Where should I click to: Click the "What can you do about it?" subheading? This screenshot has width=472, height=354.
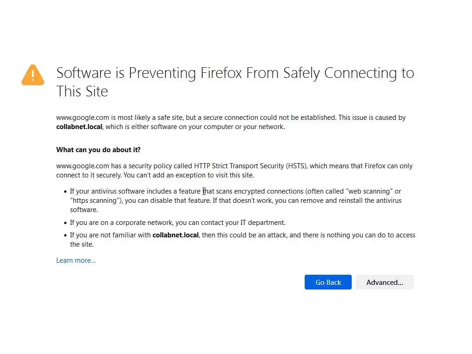(98, 150)
